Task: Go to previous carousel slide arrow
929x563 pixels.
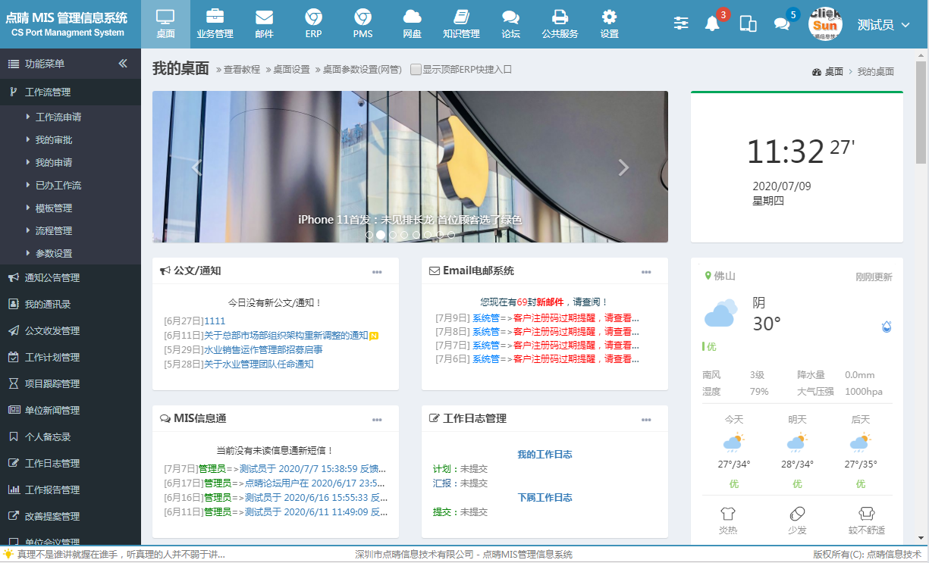Action: point(196,167)
